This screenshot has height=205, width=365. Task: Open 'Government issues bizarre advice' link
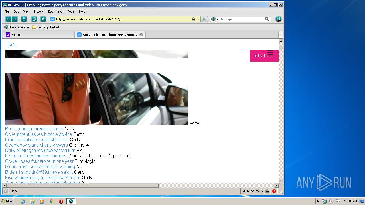[x=38, y=134]
